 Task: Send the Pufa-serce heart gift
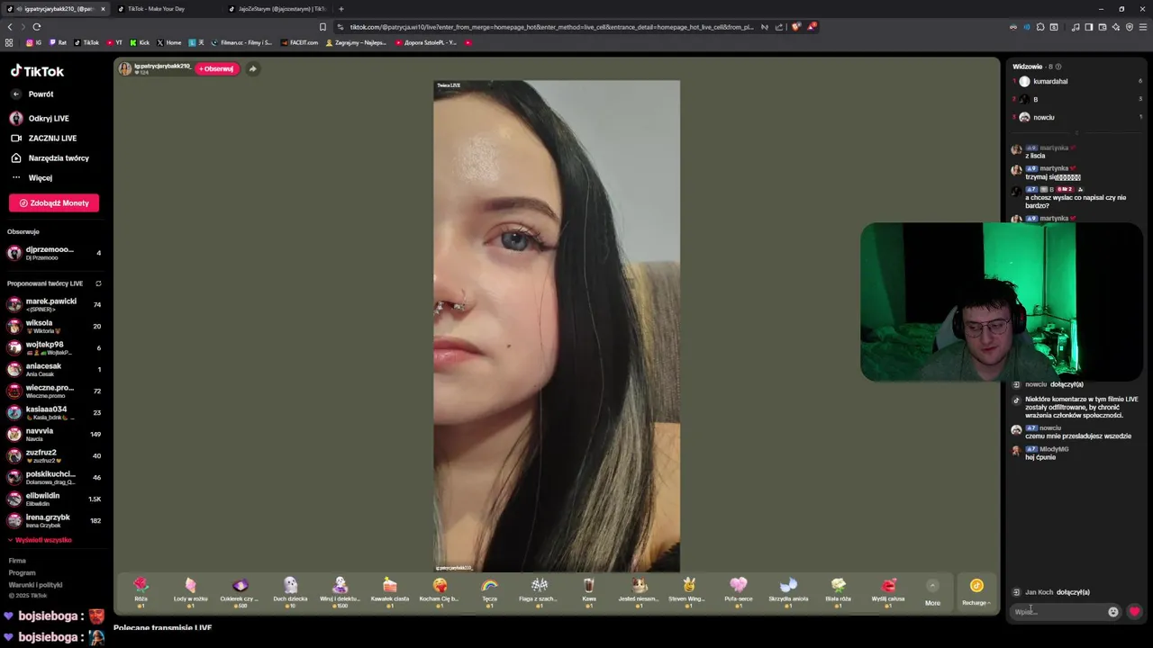739,591
